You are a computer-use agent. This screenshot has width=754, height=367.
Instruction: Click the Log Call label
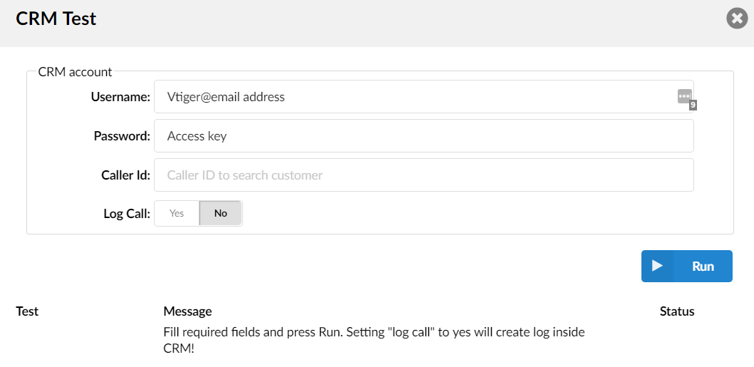(x=127, y=213)
